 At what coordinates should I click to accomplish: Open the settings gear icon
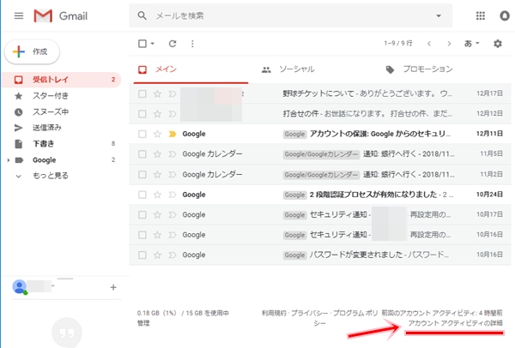click(x=498, y=44)
